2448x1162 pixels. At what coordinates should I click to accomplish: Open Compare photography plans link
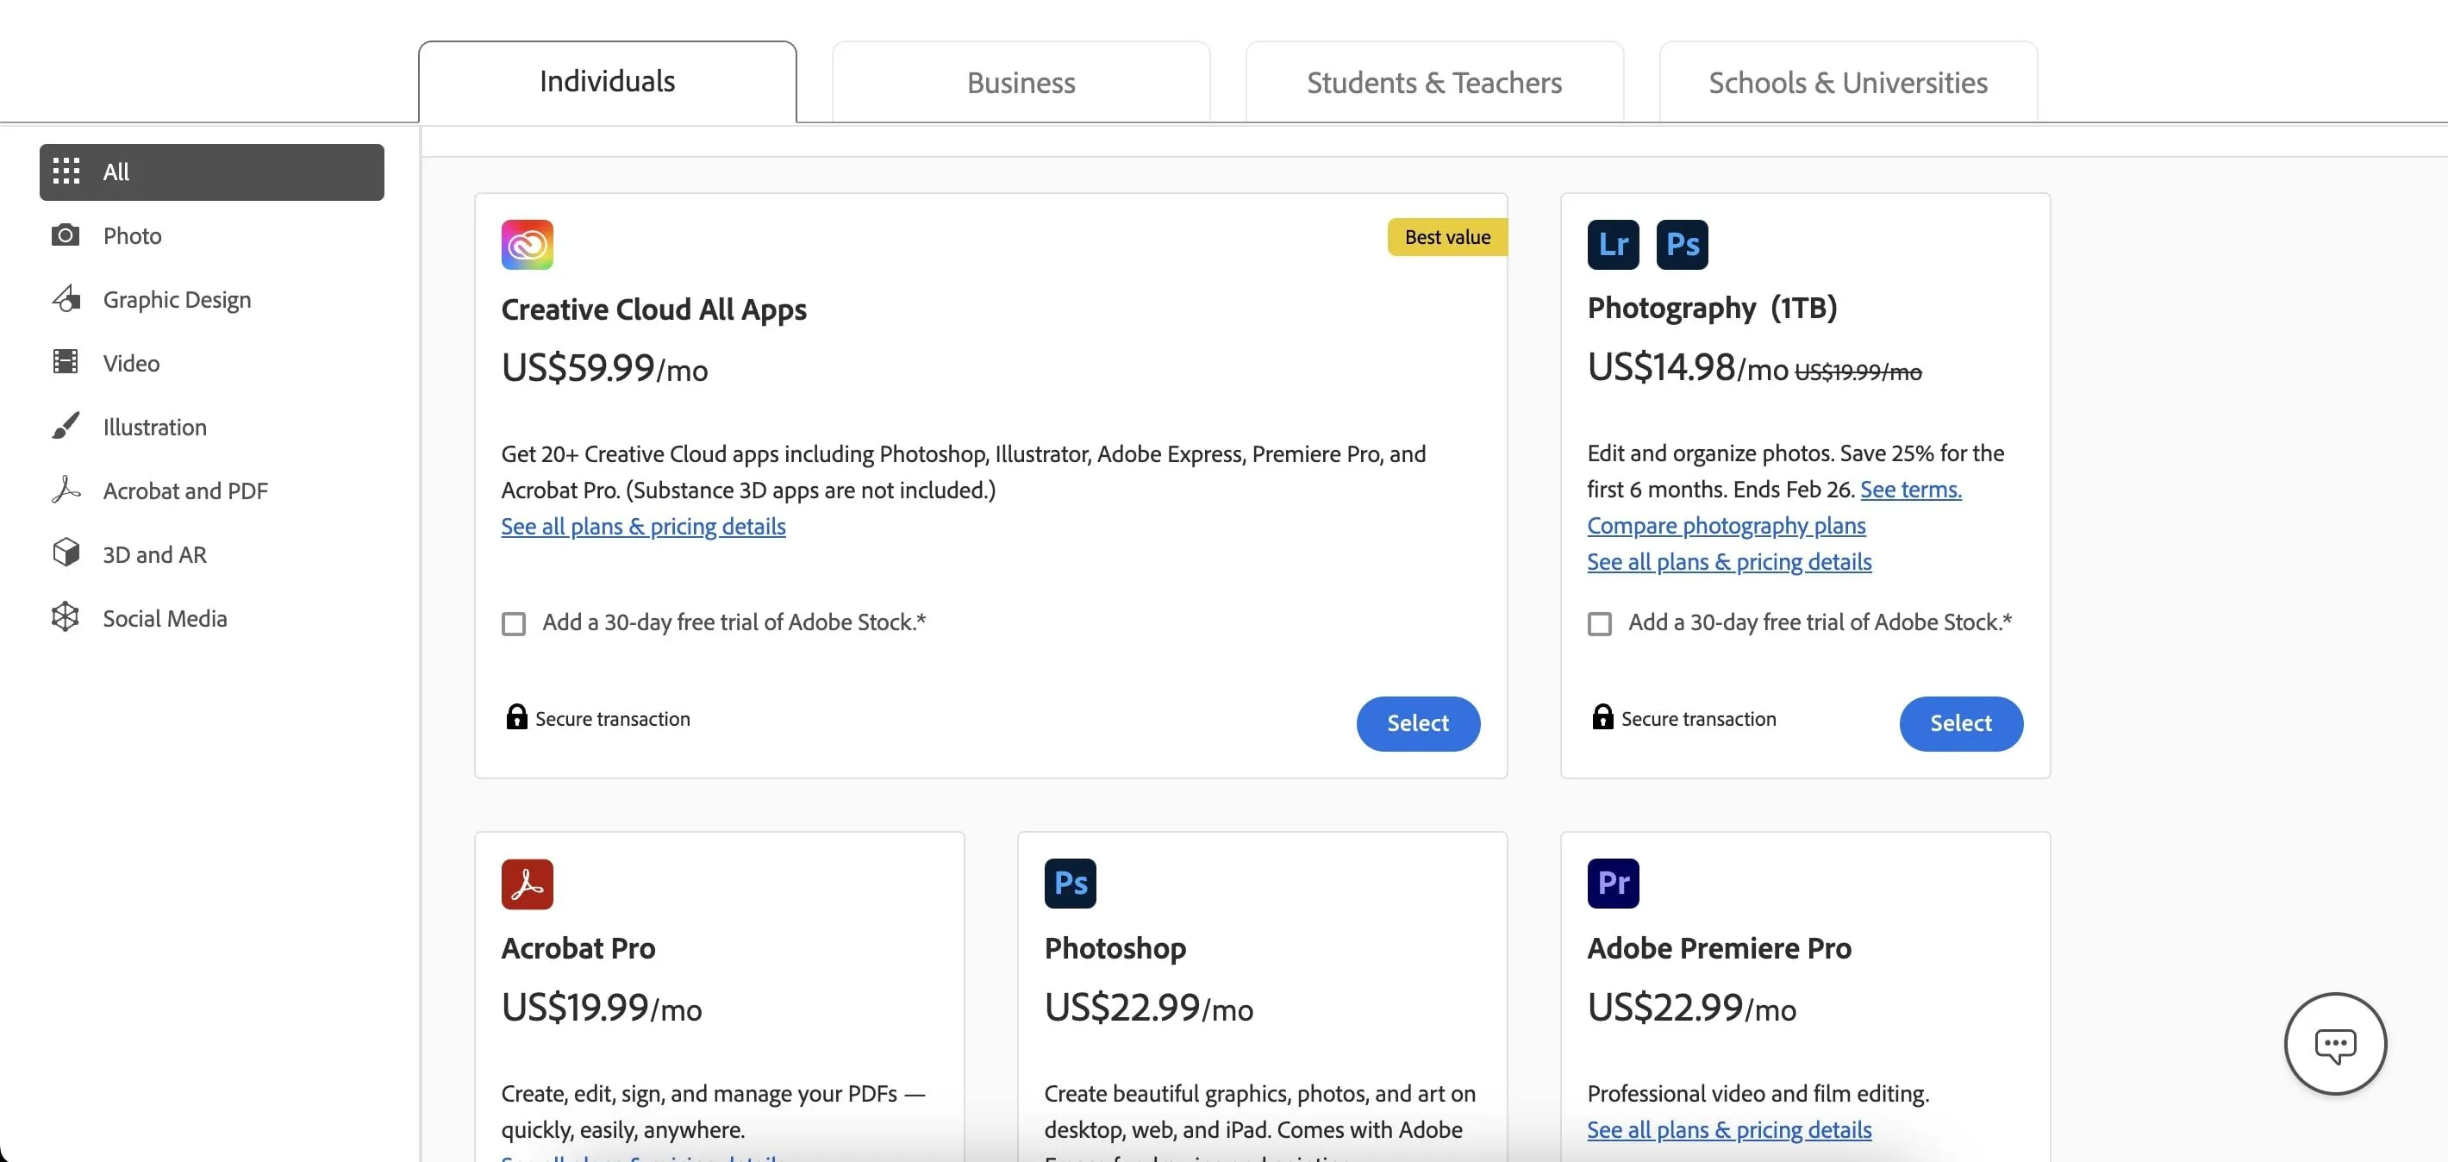1726,524
